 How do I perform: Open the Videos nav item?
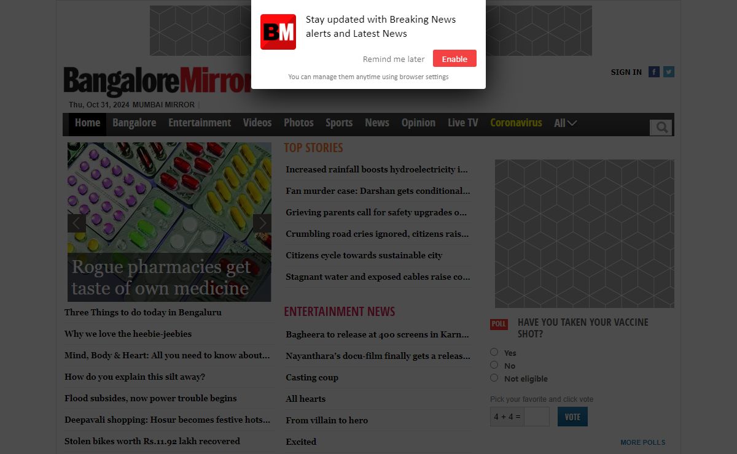257,123
